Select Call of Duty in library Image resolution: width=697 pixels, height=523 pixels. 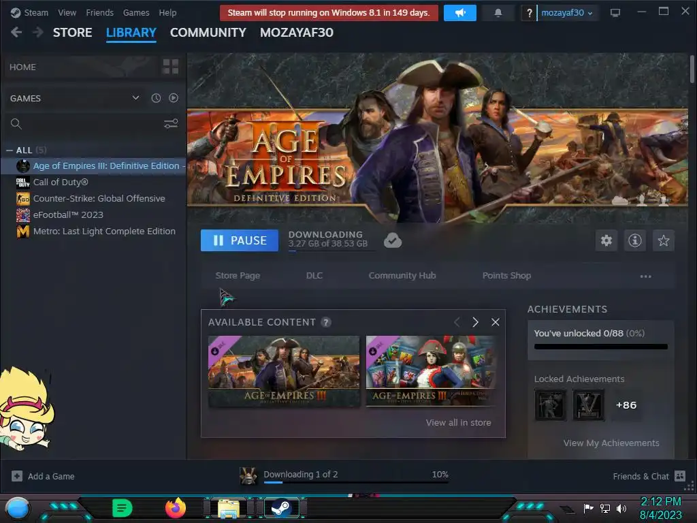coord(94,183)
